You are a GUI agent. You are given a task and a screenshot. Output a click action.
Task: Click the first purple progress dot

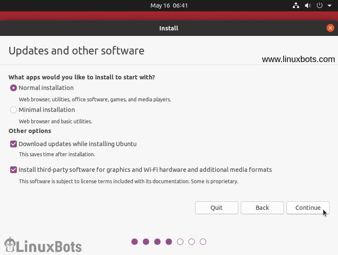pos(134,241)
